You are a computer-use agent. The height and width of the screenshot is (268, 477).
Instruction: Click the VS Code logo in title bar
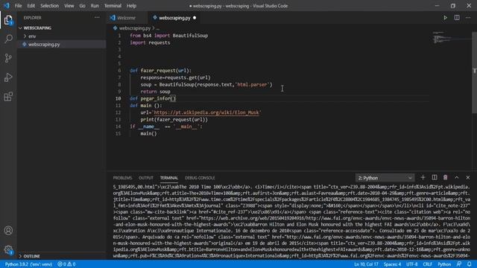[x=7, y=6]
